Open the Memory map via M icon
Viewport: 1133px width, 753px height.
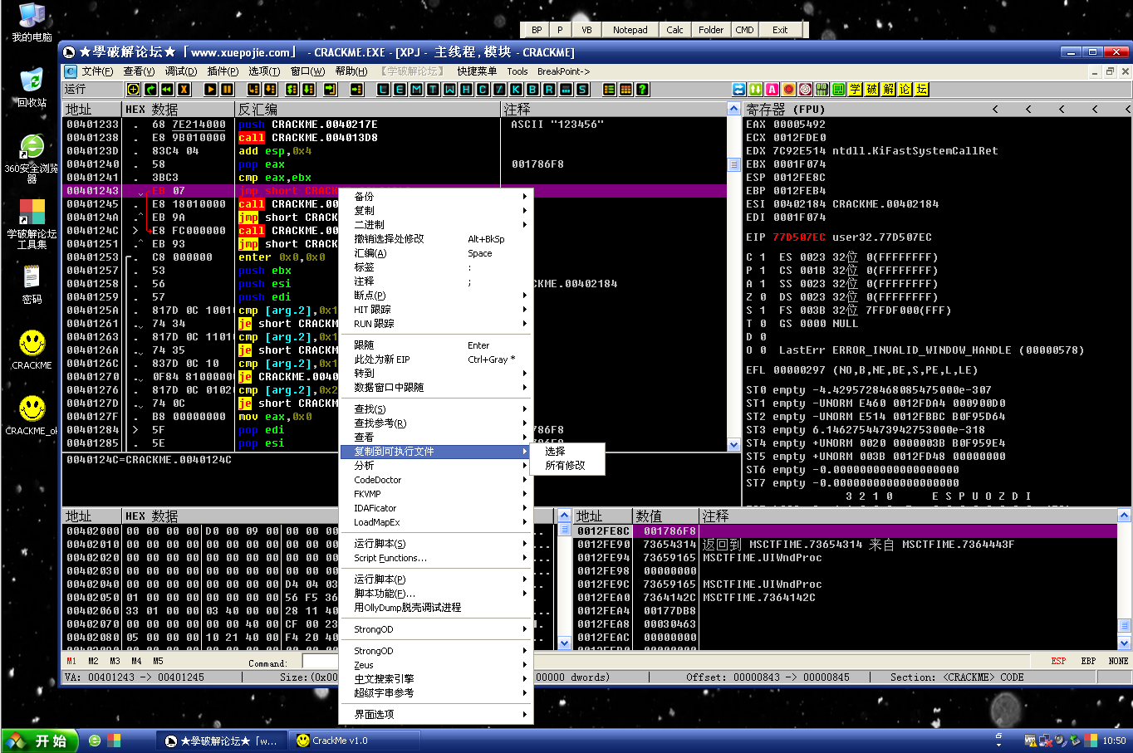416,89
